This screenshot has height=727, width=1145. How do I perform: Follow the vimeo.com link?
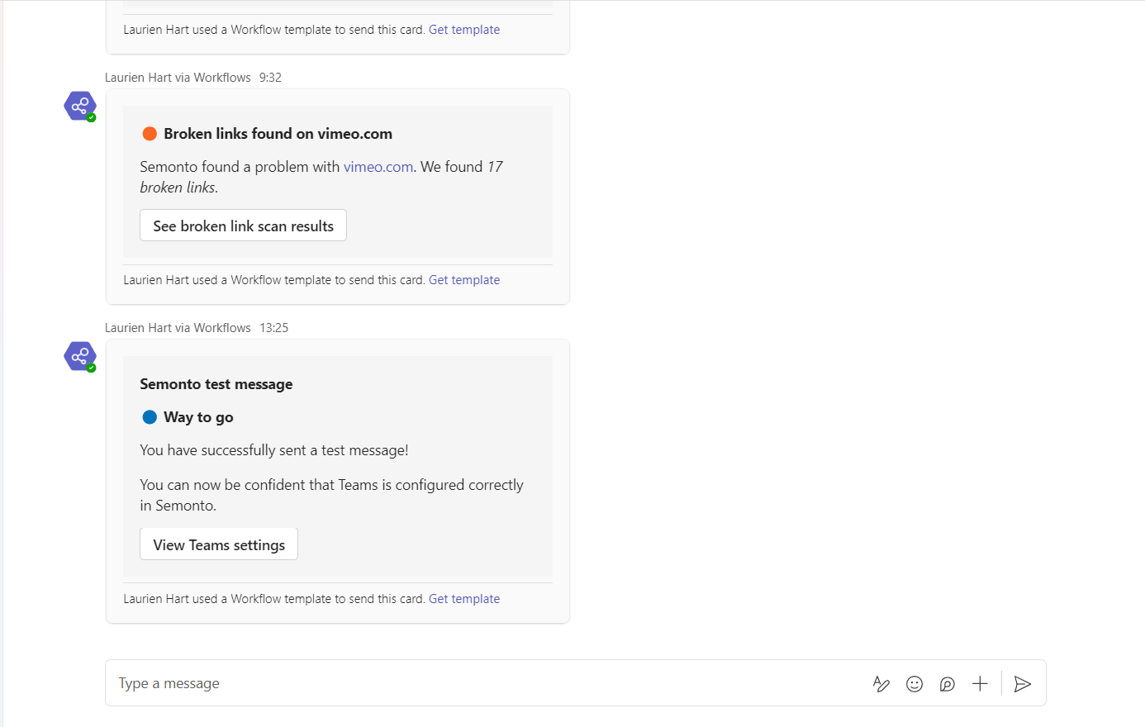pyautogui.click(x=378, y=167)
